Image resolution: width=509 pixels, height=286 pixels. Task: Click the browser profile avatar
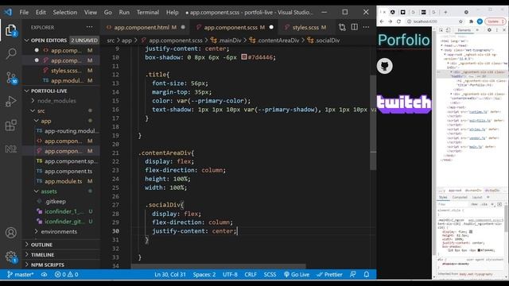click(x=480, y=21)
